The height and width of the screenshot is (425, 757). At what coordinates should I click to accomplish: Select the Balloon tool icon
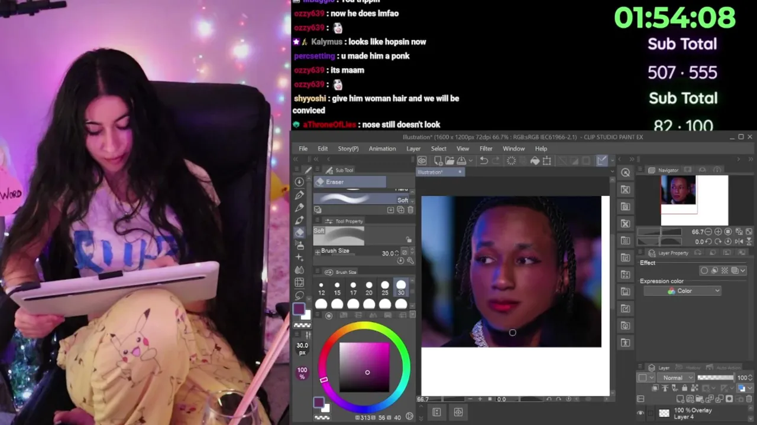pos(300,295)
